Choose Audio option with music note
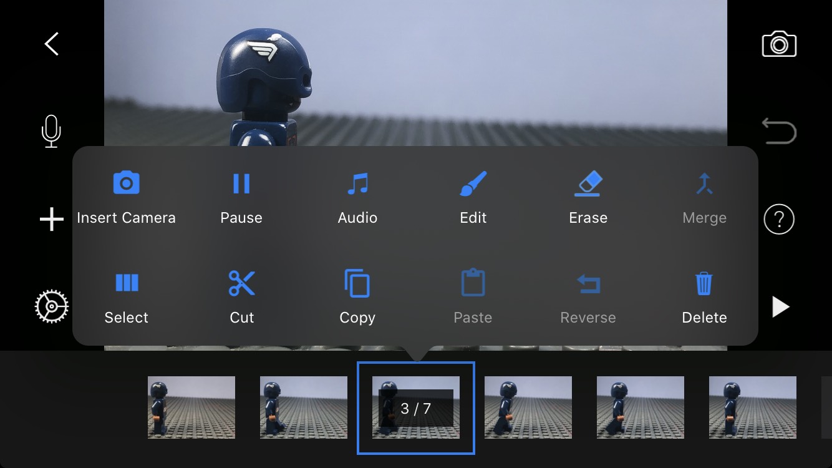 [x=357, y=198]
